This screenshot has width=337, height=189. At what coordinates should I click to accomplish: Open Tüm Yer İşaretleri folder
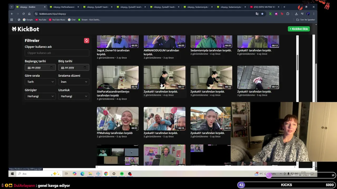pyautogui.click(x=305, y=20)
